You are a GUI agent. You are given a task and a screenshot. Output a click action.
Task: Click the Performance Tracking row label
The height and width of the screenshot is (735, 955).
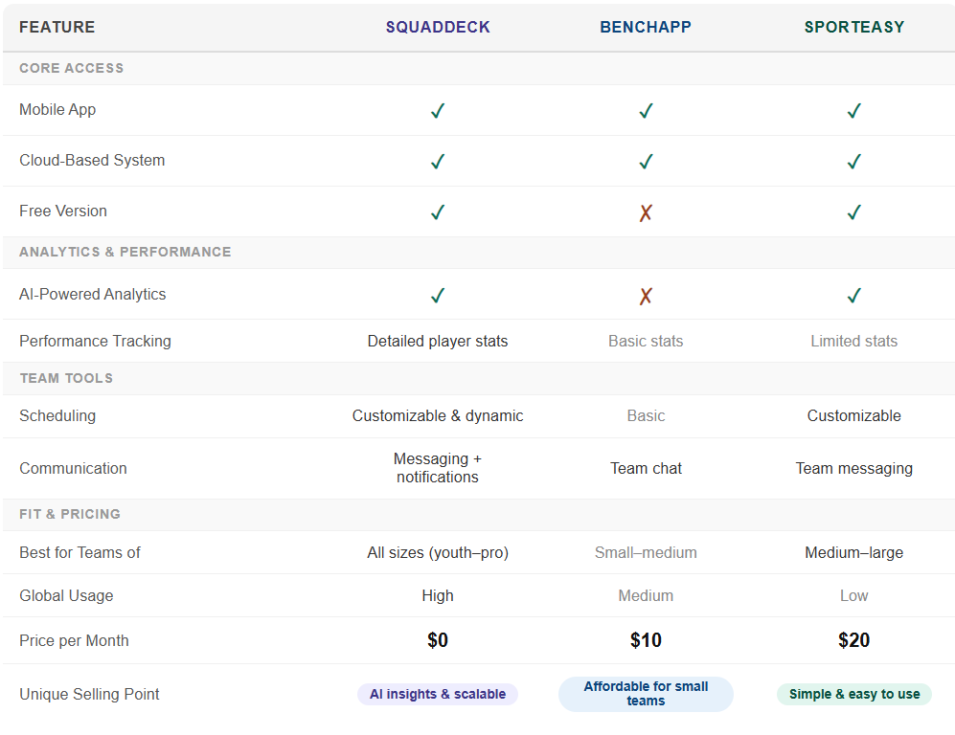[95, 341]
